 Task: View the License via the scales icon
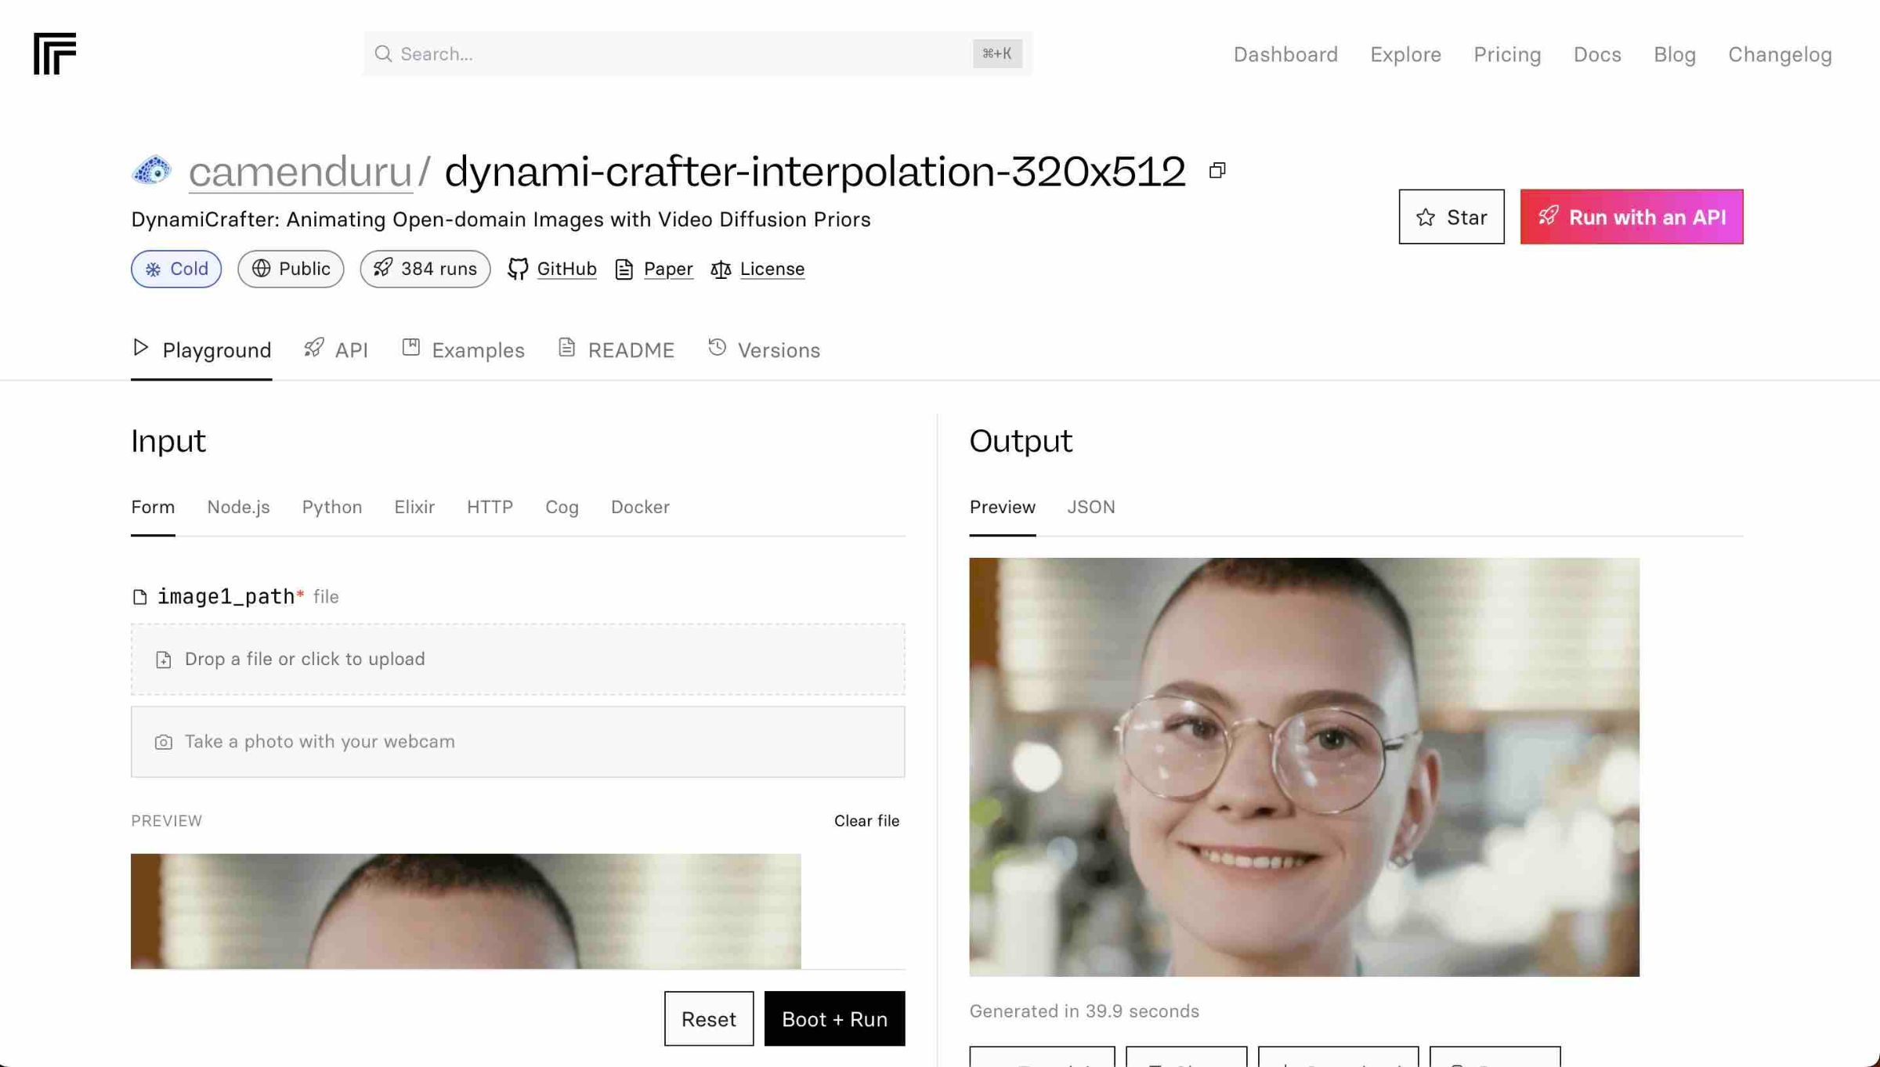pyautogui.click(x=772, y=269)
